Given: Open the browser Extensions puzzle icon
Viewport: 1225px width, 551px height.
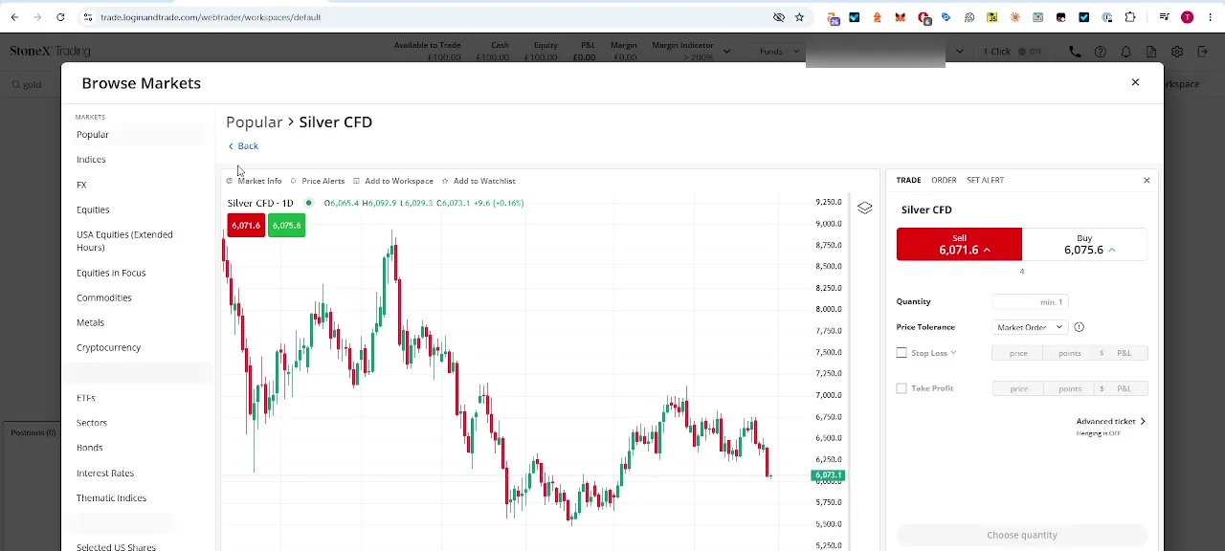Looking at the screenshot, I should [1130, 17].
